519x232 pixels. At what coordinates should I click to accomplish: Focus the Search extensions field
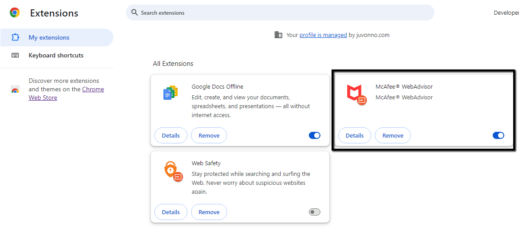(280, 12)
